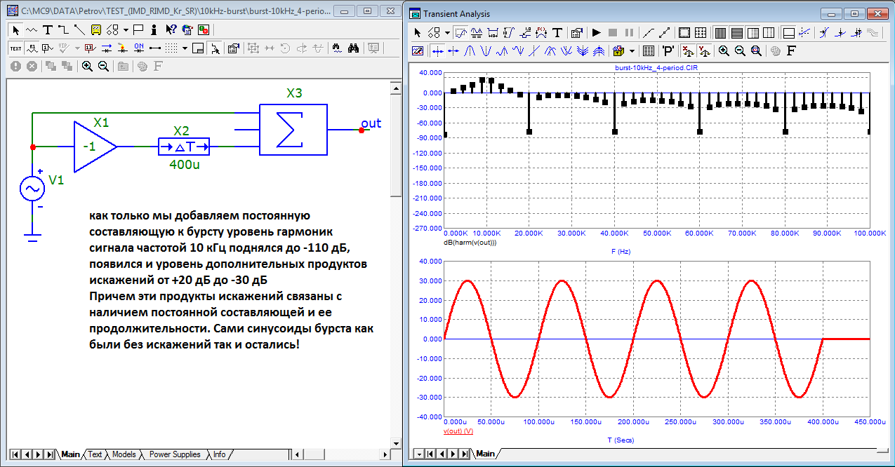The image size is (895, 467).
Task: Select the diagonal wire line tool
Action: [x=79, y=29]
